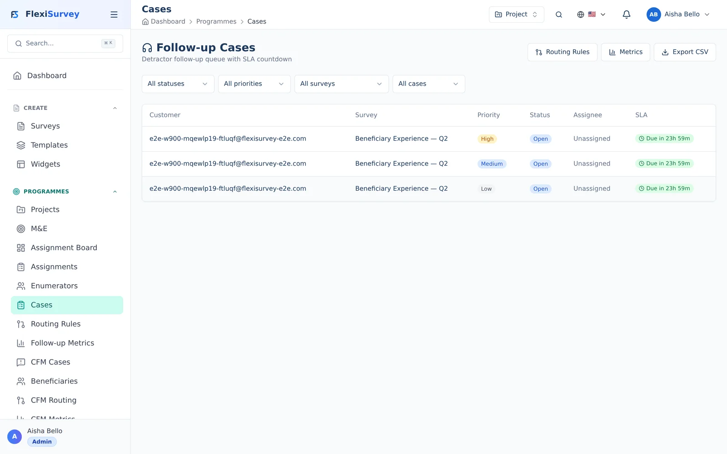
Task: Click the Follow-up Metrics chart icon
Action: point(21,343)
